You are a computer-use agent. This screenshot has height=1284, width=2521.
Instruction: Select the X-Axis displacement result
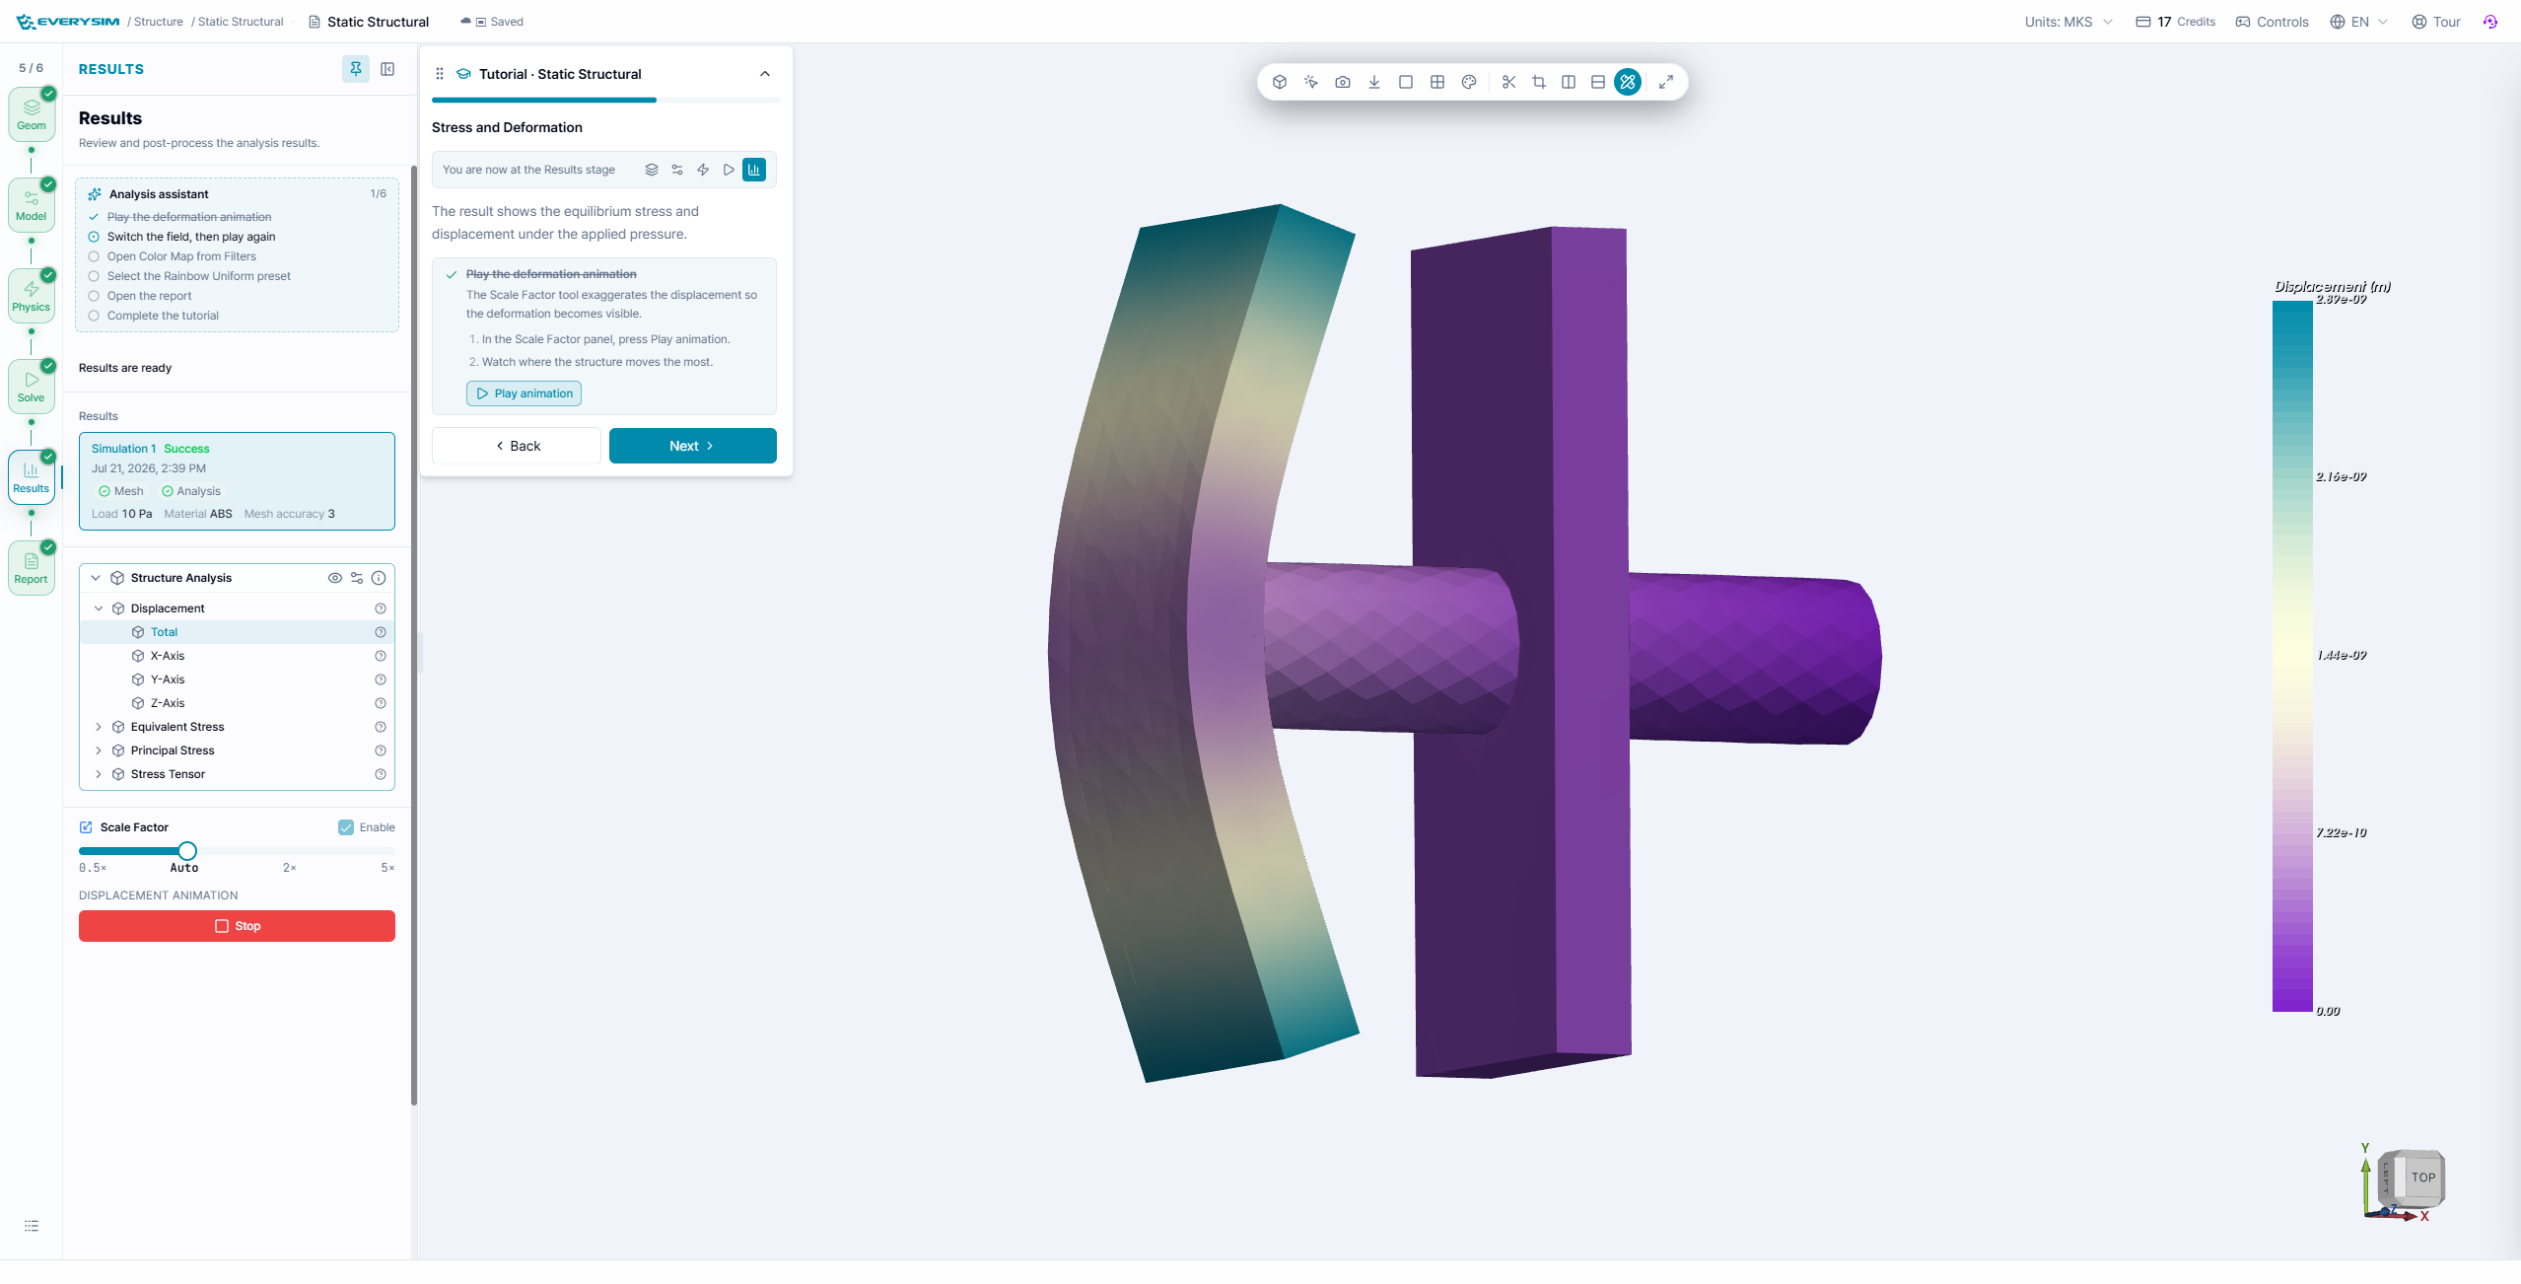coord(237,656)
